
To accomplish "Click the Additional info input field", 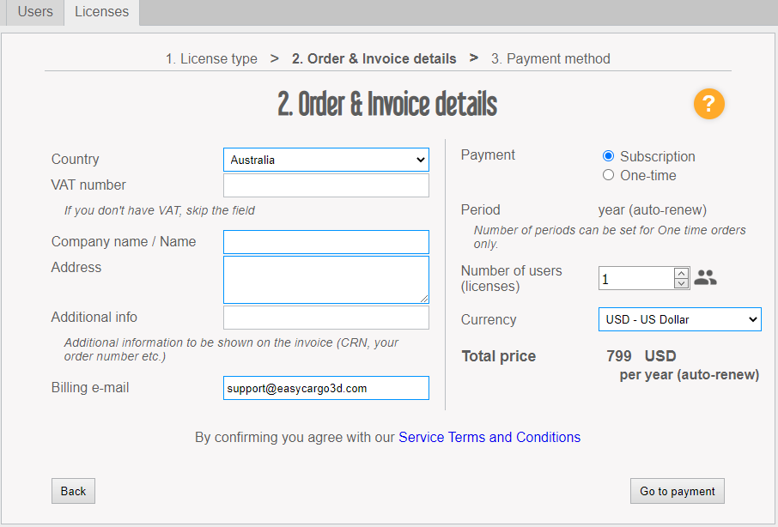I will pos(325,318).
